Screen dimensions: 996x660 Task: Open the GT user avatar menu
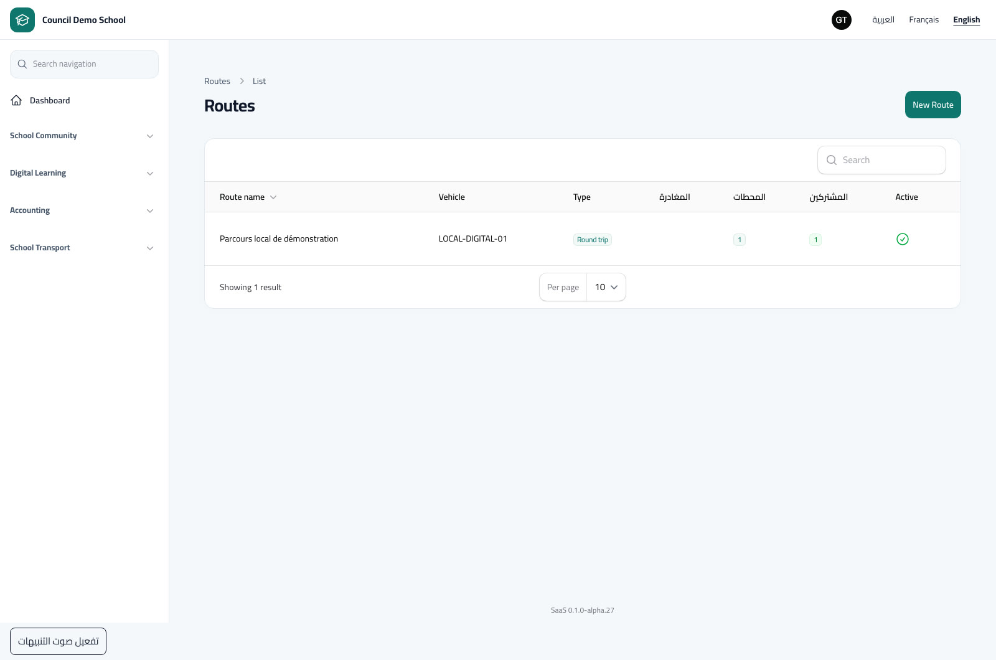click(842, 20)
